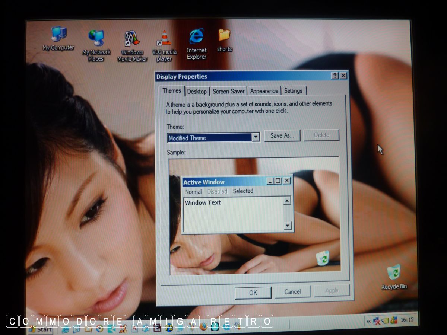The height and width of the screenshot is (335, 447).
Task: Switch to the Desktop tab
Action: coord(197,91)
